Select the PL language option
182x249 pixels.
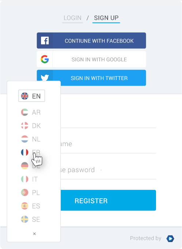(30, 192)
